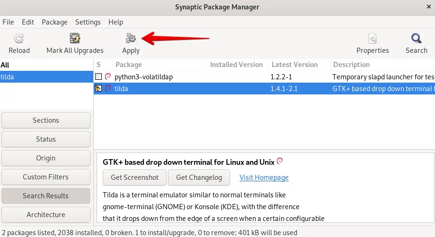Click the Get Changelog button

click(x=199, y=178)
